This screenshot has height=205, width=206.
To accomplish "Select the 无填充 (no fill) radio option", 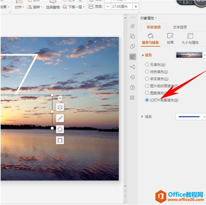I will point(147,65).
